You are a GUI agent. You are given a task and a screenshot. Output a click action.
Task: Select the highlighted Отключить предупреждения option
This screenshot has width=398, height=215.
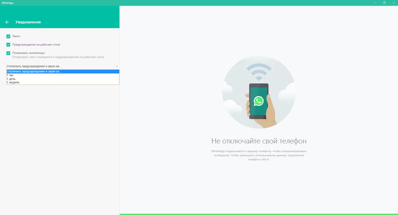point(63,71)
